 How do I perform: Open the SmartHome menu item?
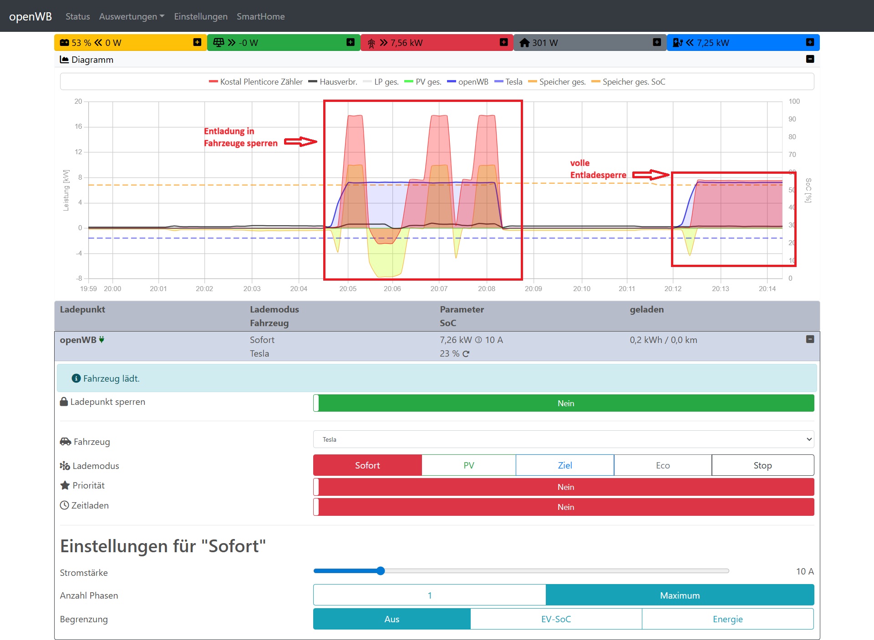point(260,16)
